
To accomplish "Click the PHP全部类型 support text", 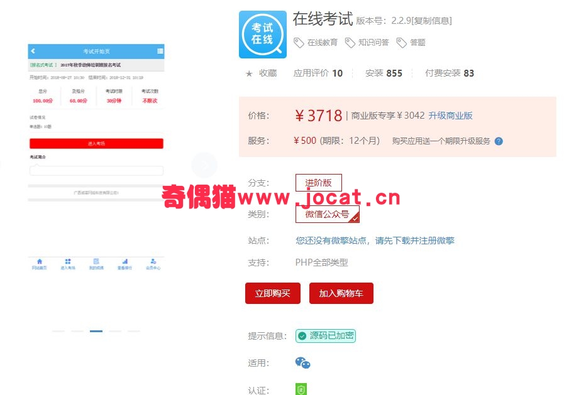I will (x=321, y=262).
